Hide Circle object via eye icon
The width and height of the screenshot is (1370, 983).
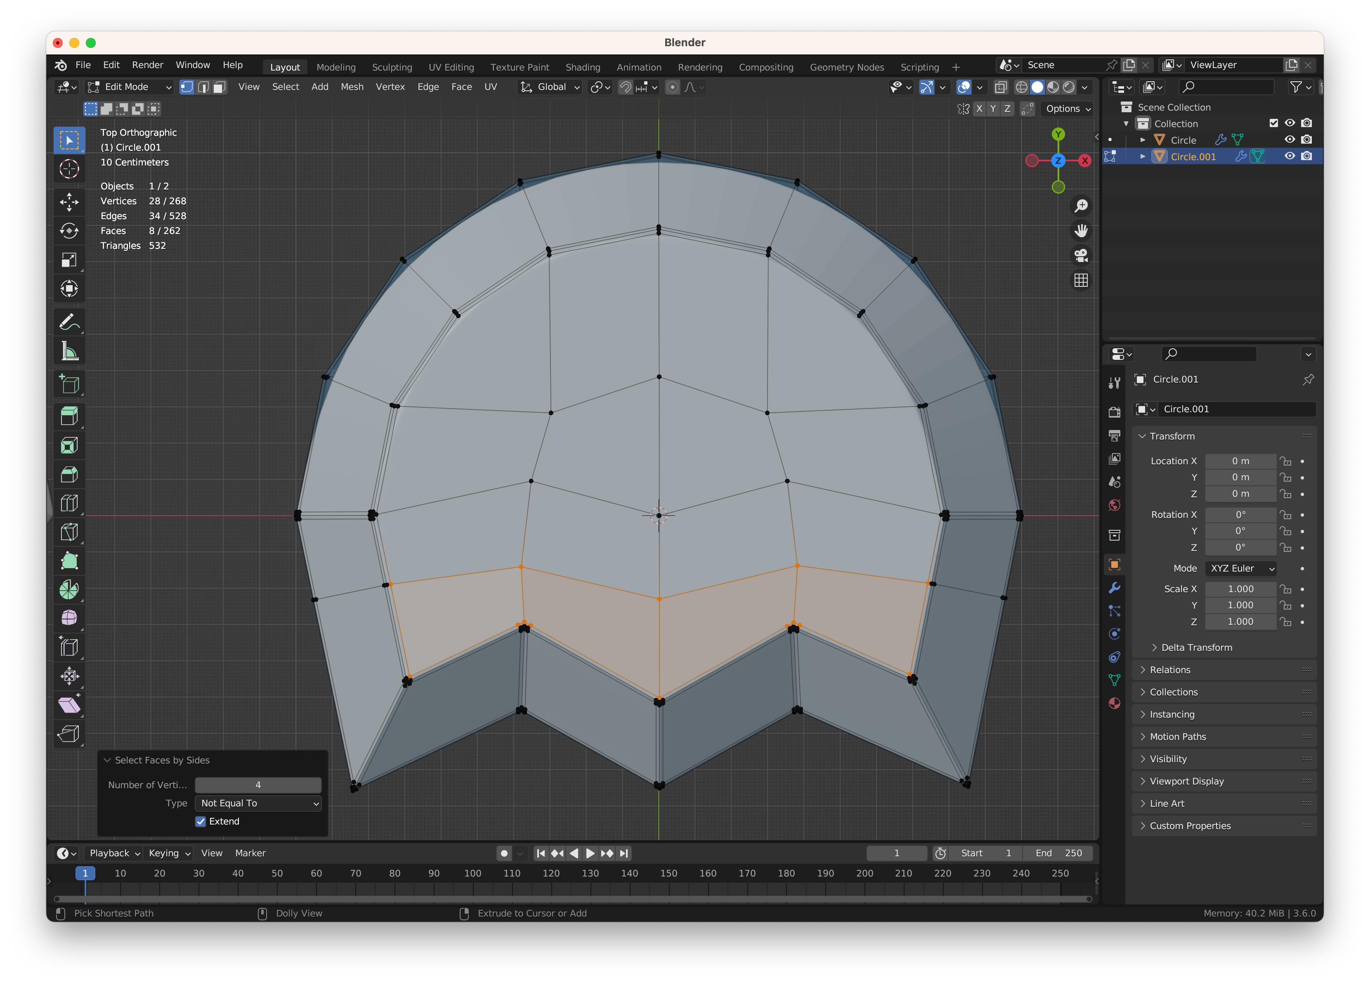[x=1289, y=139]
